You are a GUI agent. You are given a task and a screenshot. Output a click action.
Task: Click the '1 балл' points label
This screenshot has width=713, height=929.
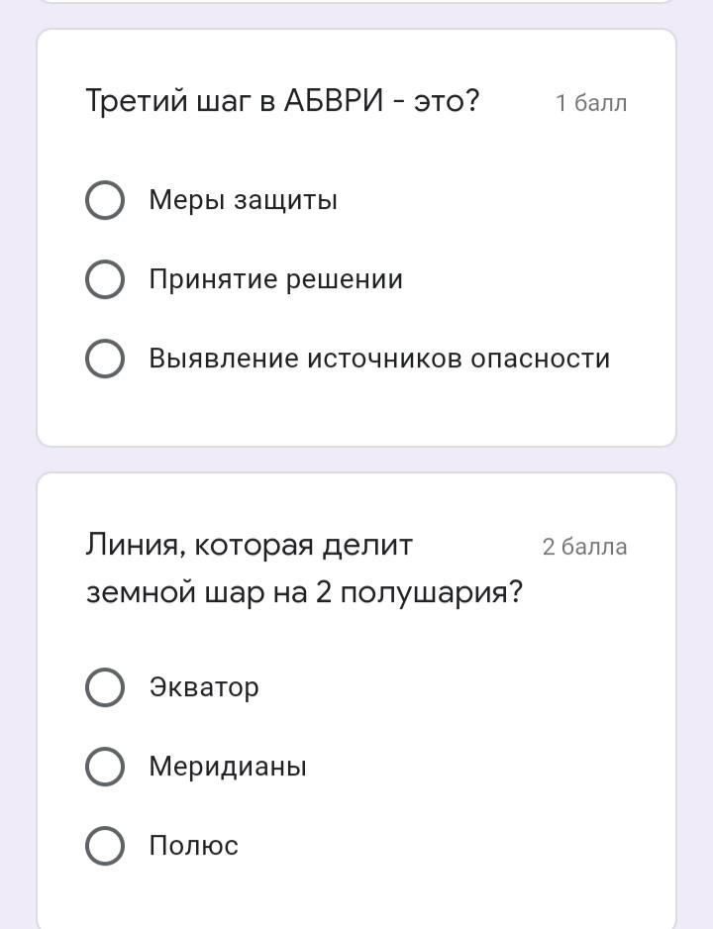point(591,103)
